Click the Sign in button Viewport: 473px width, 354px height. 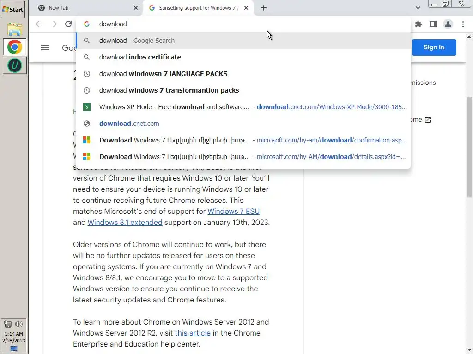point(434,47)
